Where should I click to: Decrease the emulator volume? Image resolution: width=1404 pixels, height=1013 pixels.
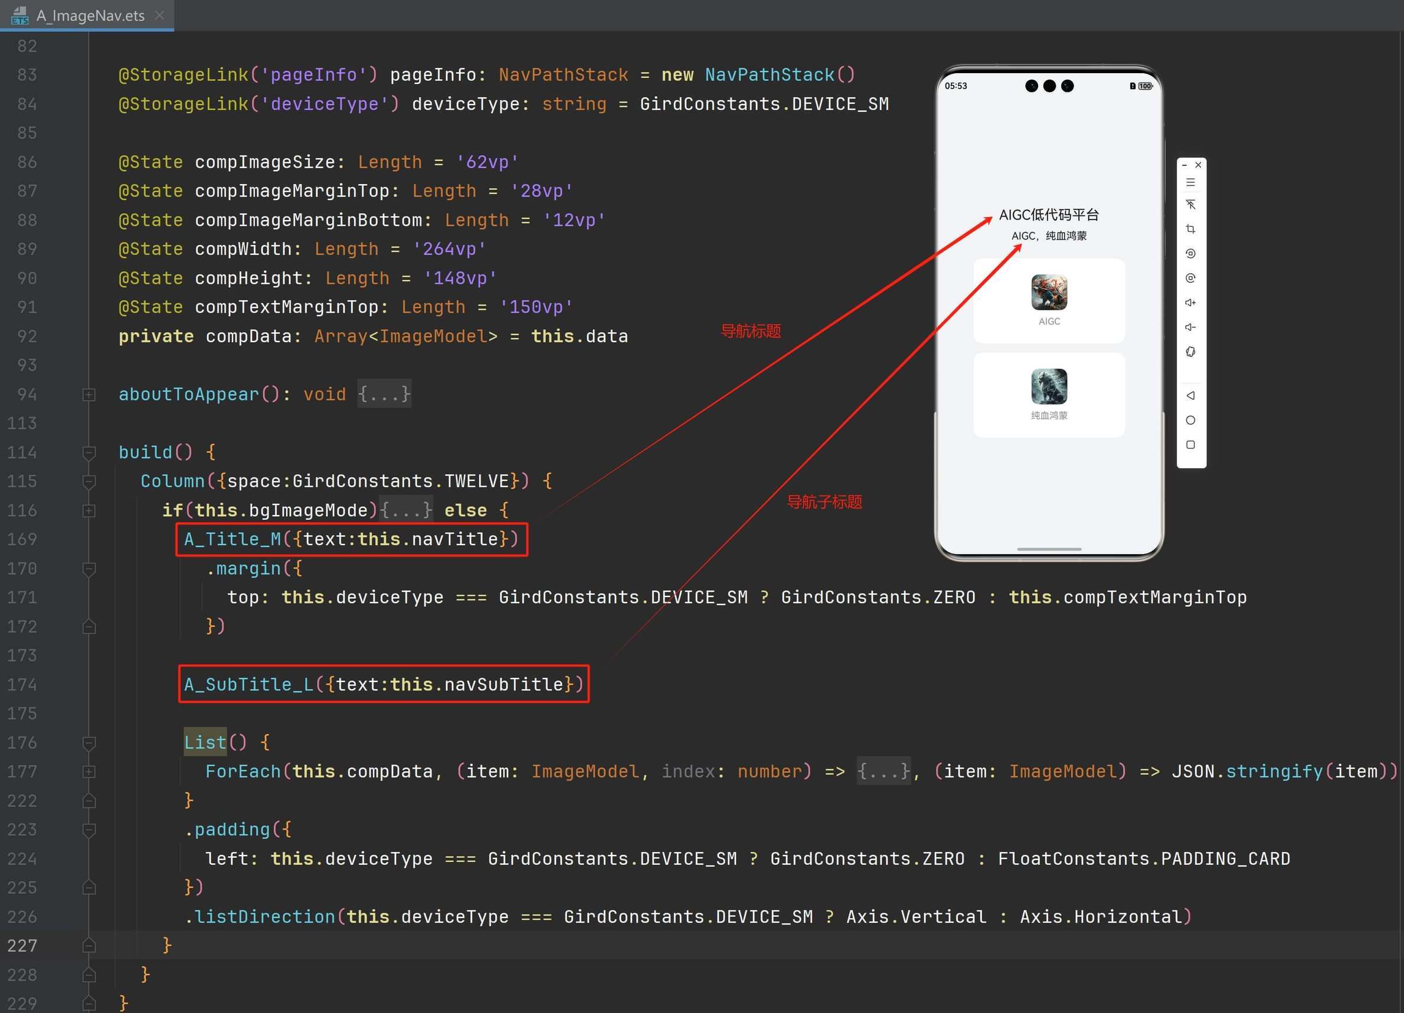coord(1190,327)
